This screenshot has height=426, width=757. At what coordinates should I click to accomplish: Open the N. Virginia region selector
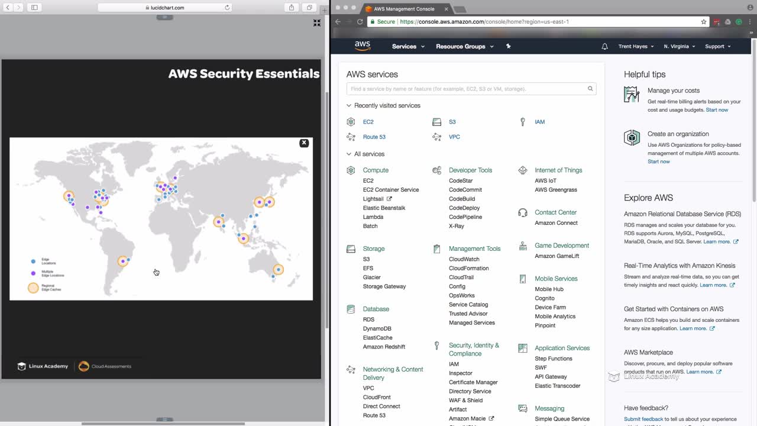pyautogui.click(x=679, y=46)
